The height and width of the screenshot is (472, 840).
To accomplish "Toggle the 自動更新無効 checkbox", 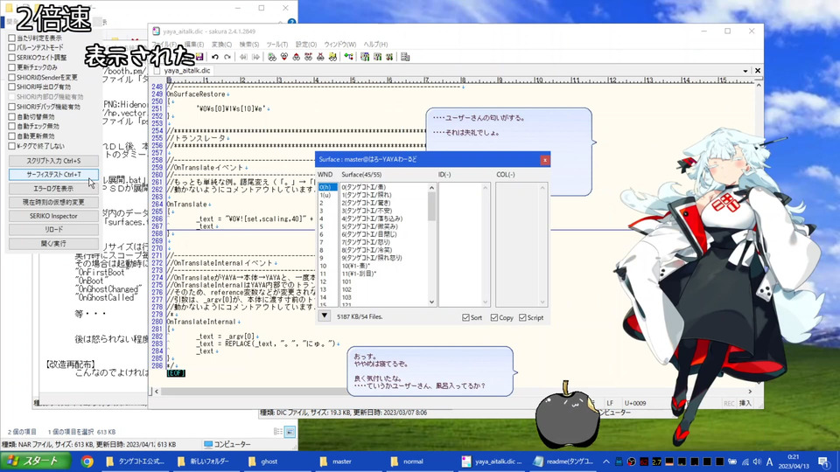I will (x=11, y=136).
